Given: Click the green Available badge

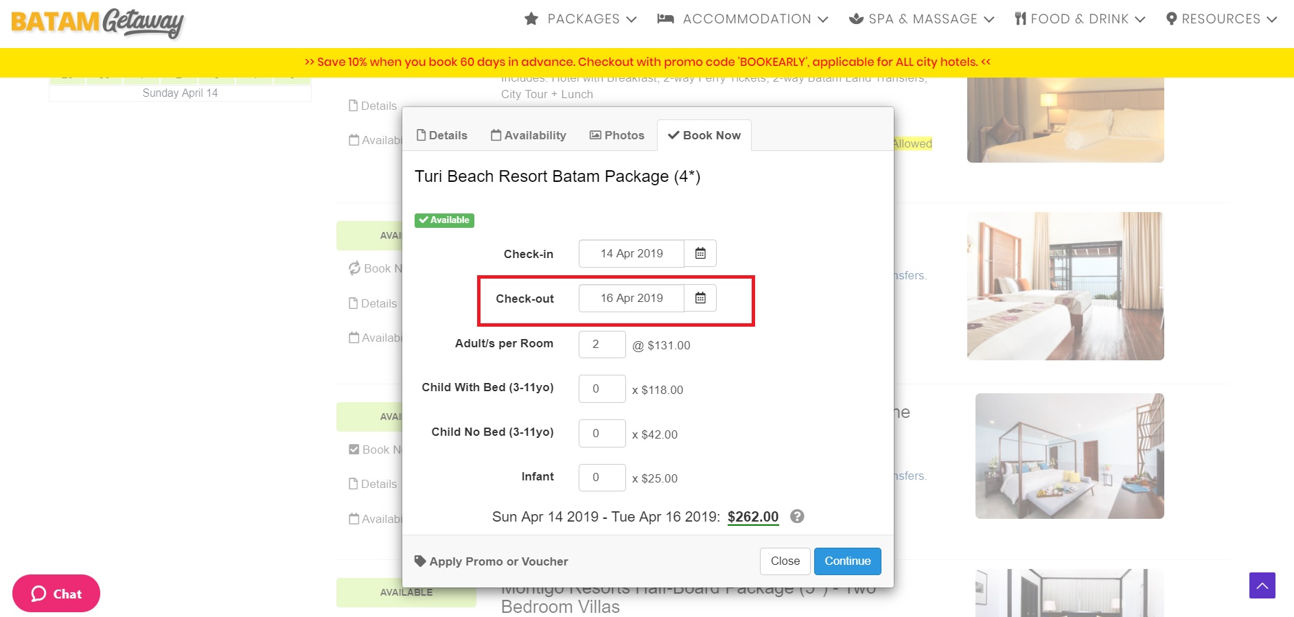Looking at the screenshot, I should pos(444,220).
